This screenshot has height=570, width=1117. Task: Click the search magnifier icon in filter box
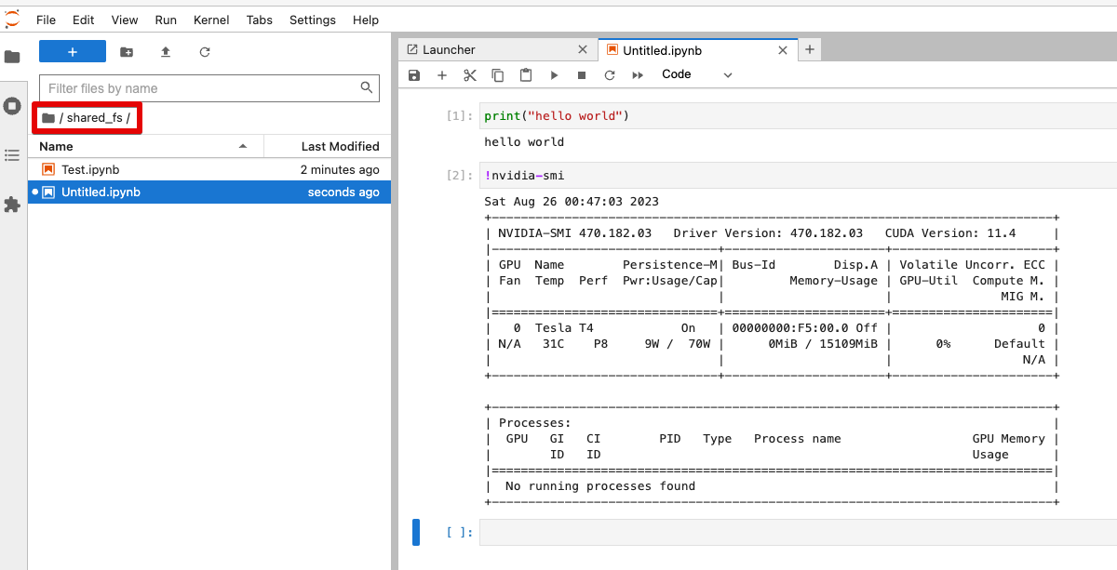[367, 87]
